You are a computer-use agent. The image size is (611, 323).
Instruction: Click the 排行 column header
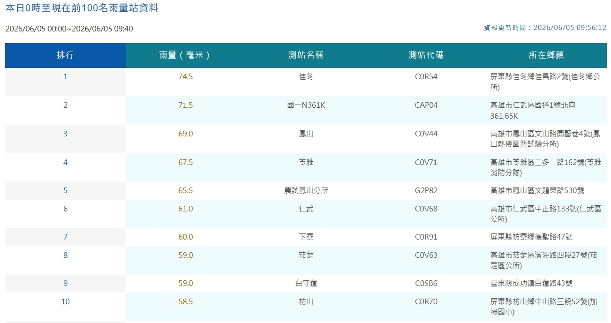[65, 55]
